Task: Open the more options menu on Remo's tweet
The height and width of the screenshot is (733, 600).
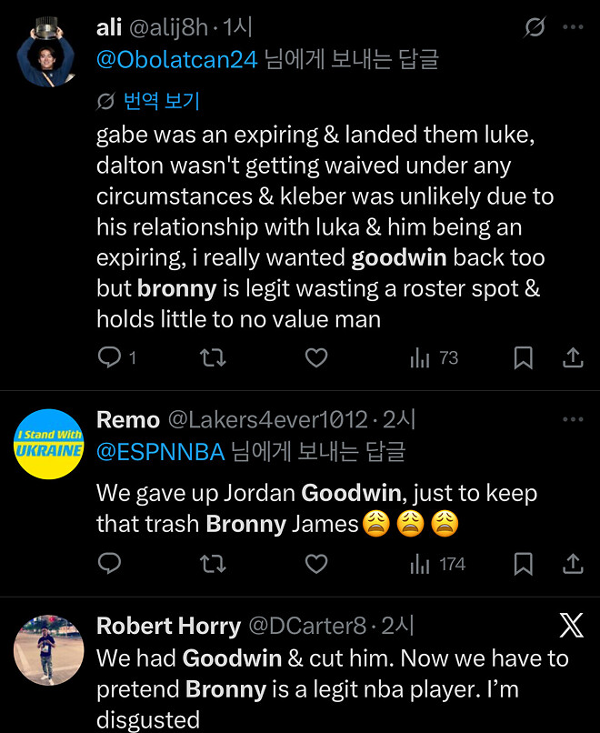Action: [x=573, y=417]
